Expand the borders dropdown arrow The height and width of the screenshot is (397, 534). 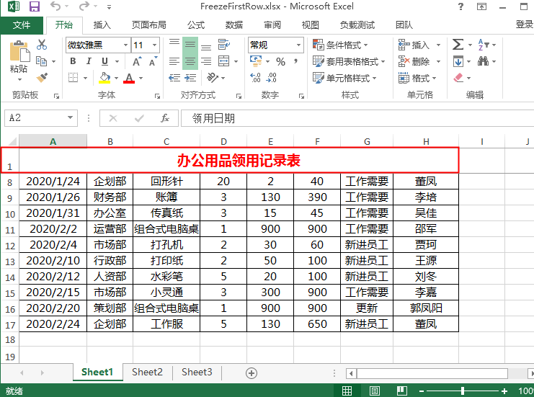pyautogui.click(x=85, y=78)
